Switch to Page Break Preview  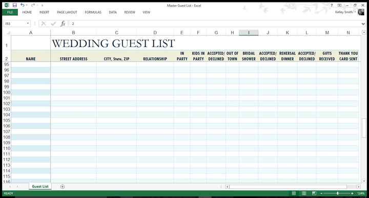(x=314, y=193)
